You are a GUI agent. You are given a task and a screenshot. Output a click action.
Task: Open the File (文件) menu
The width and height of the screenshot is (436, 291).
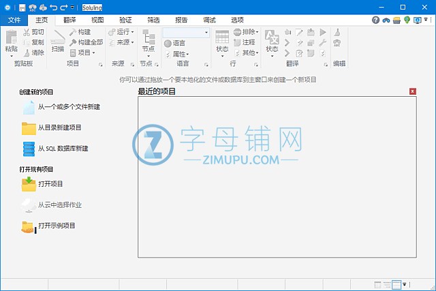coord(15,20)
